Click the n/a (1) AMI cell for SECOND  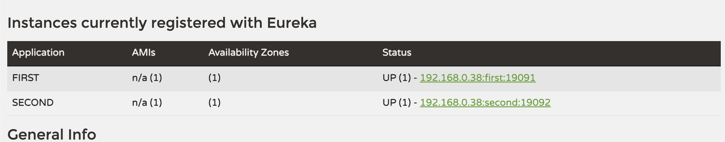[x=147, y=102]
